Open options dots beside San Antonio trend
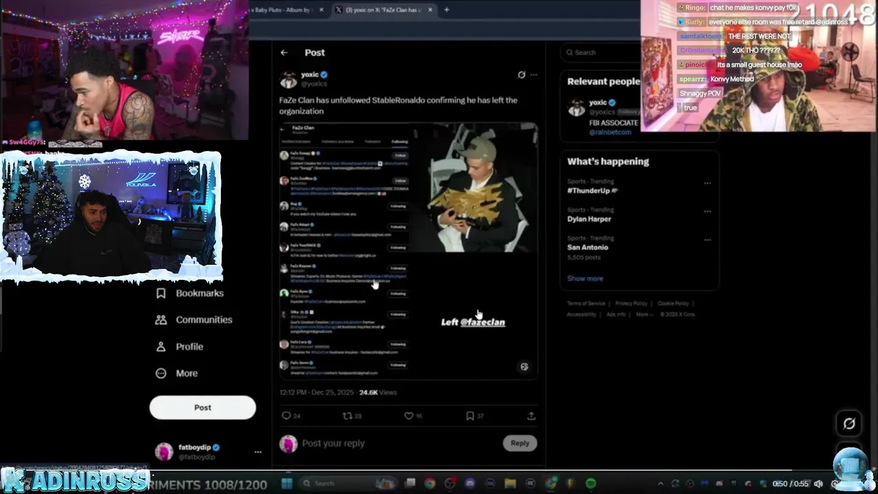 (707, 239)
